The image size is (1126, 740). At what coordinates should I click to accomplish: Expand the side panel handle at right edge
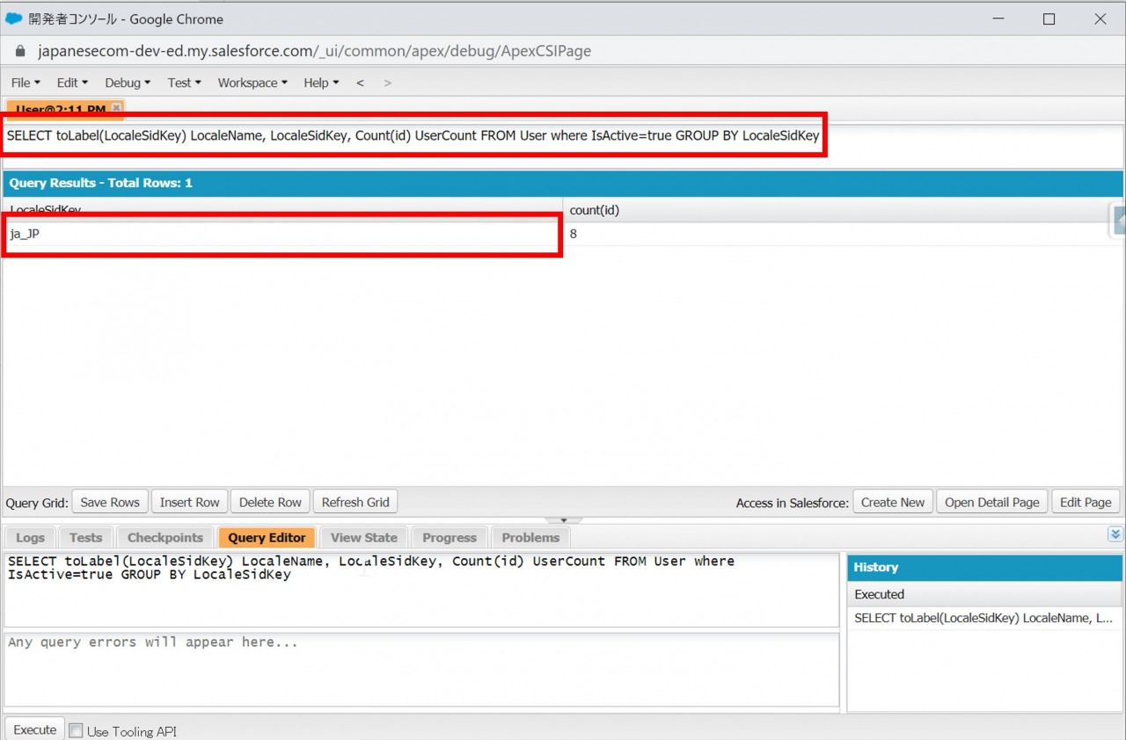[1119, 221]
